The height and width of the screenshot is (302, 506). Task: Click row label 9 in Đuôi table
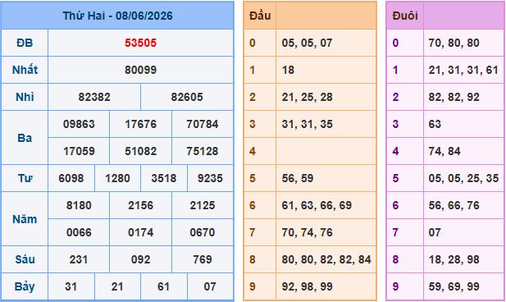point(395,286)
